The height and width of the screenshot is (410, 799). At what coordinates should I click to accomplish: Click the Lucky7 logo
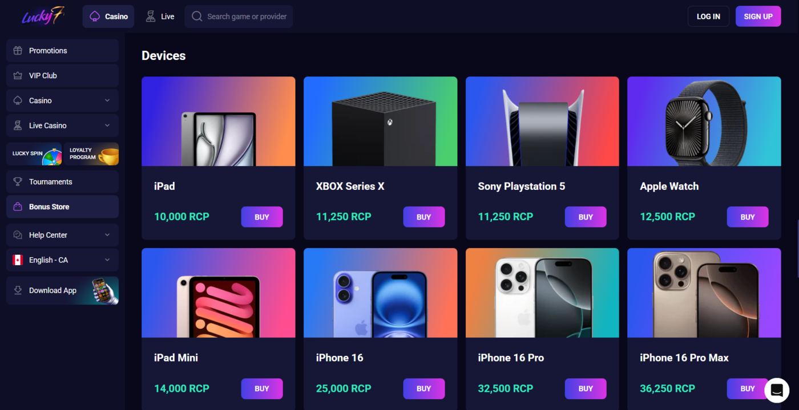click(x=43, y=16)
